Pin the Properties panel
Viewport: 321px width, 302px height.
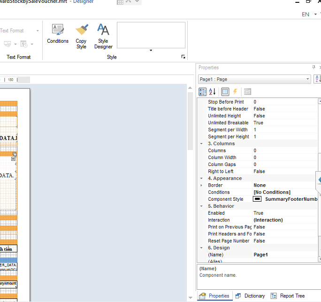[x=313, y=68]
